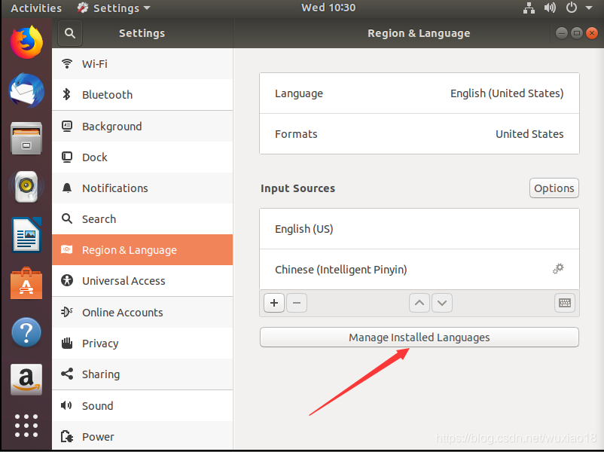Click the clock Wed 10:30
604x452 pixels.
pyautogui.click(x=328, y=8)
